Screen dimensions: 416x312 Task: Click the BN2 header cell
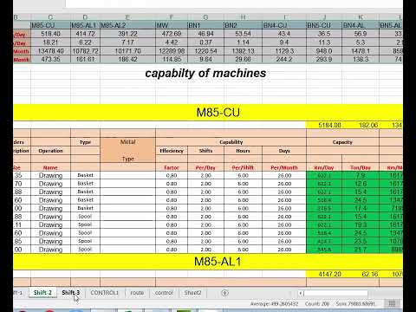243,25
